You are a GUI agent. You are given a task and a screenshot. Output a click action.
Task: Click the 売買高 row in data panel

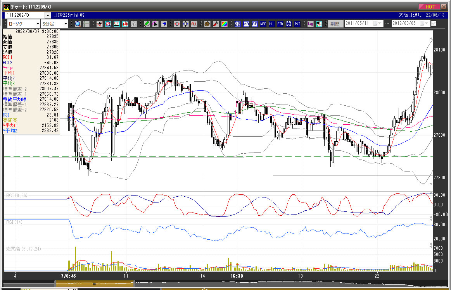[x=31, y=120]
